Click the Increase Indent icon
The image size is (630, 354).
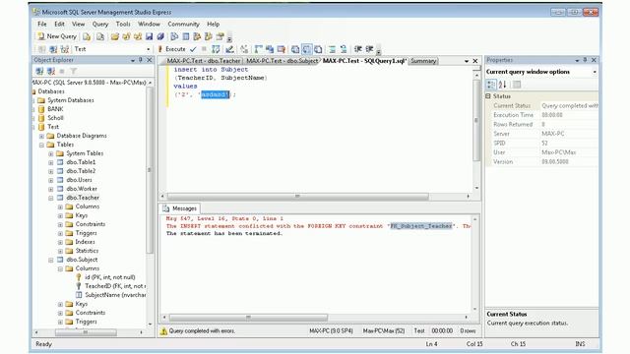tap(369, 49)
